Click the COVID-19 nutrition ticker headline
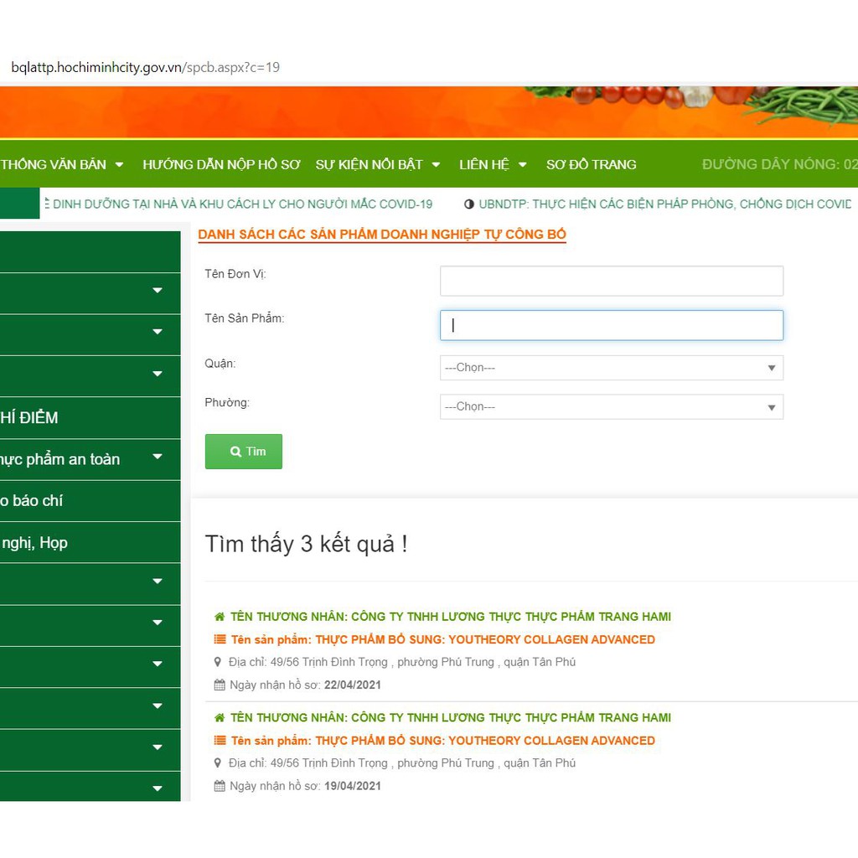 pos(241,204)
